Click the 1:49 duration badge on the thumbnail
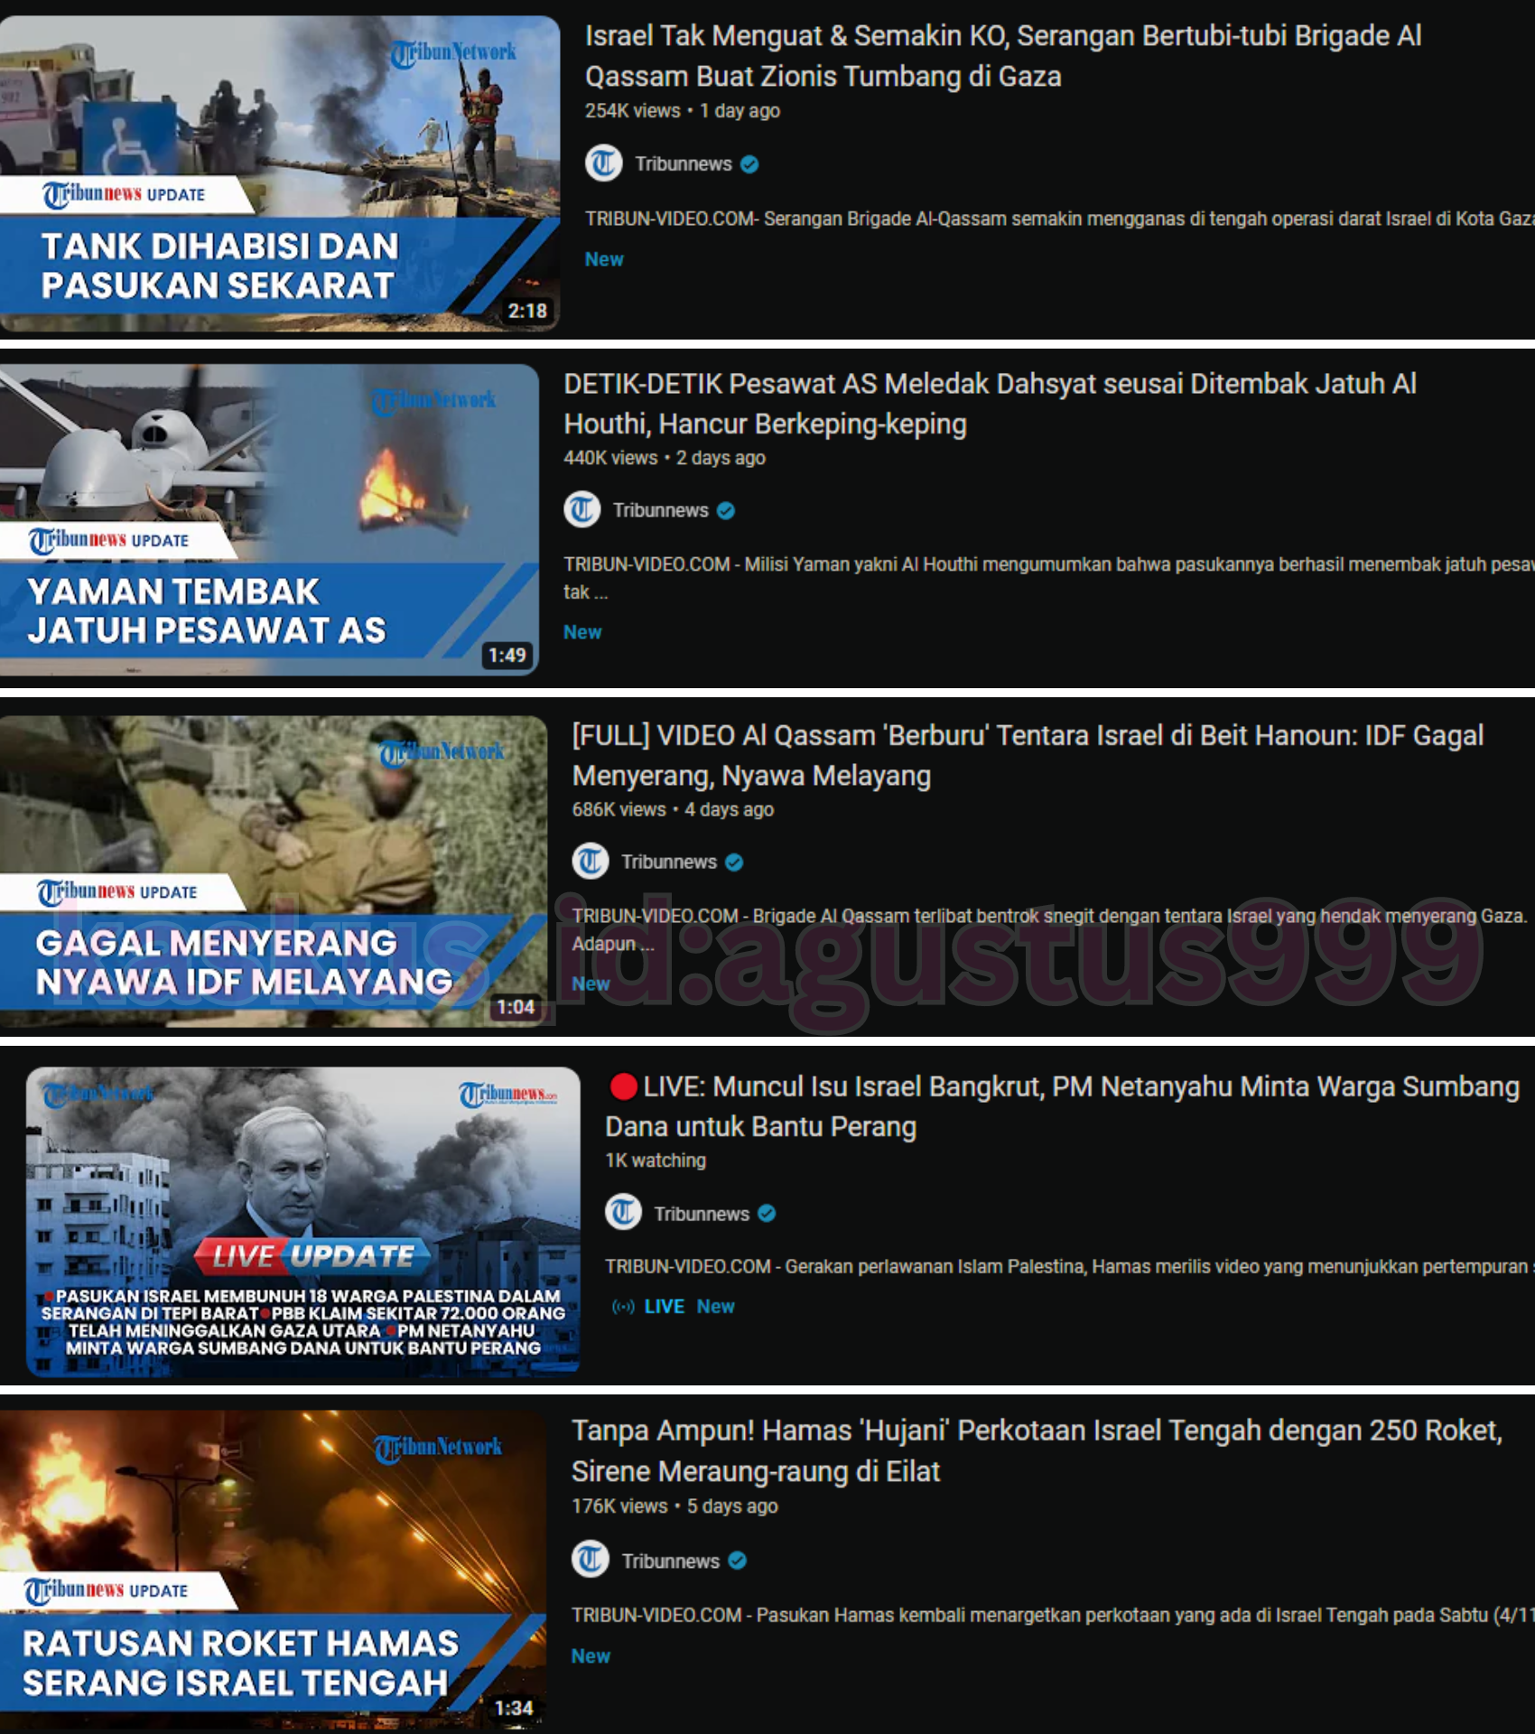This screenshot has width=1535, height=1734. coord(507,655)
